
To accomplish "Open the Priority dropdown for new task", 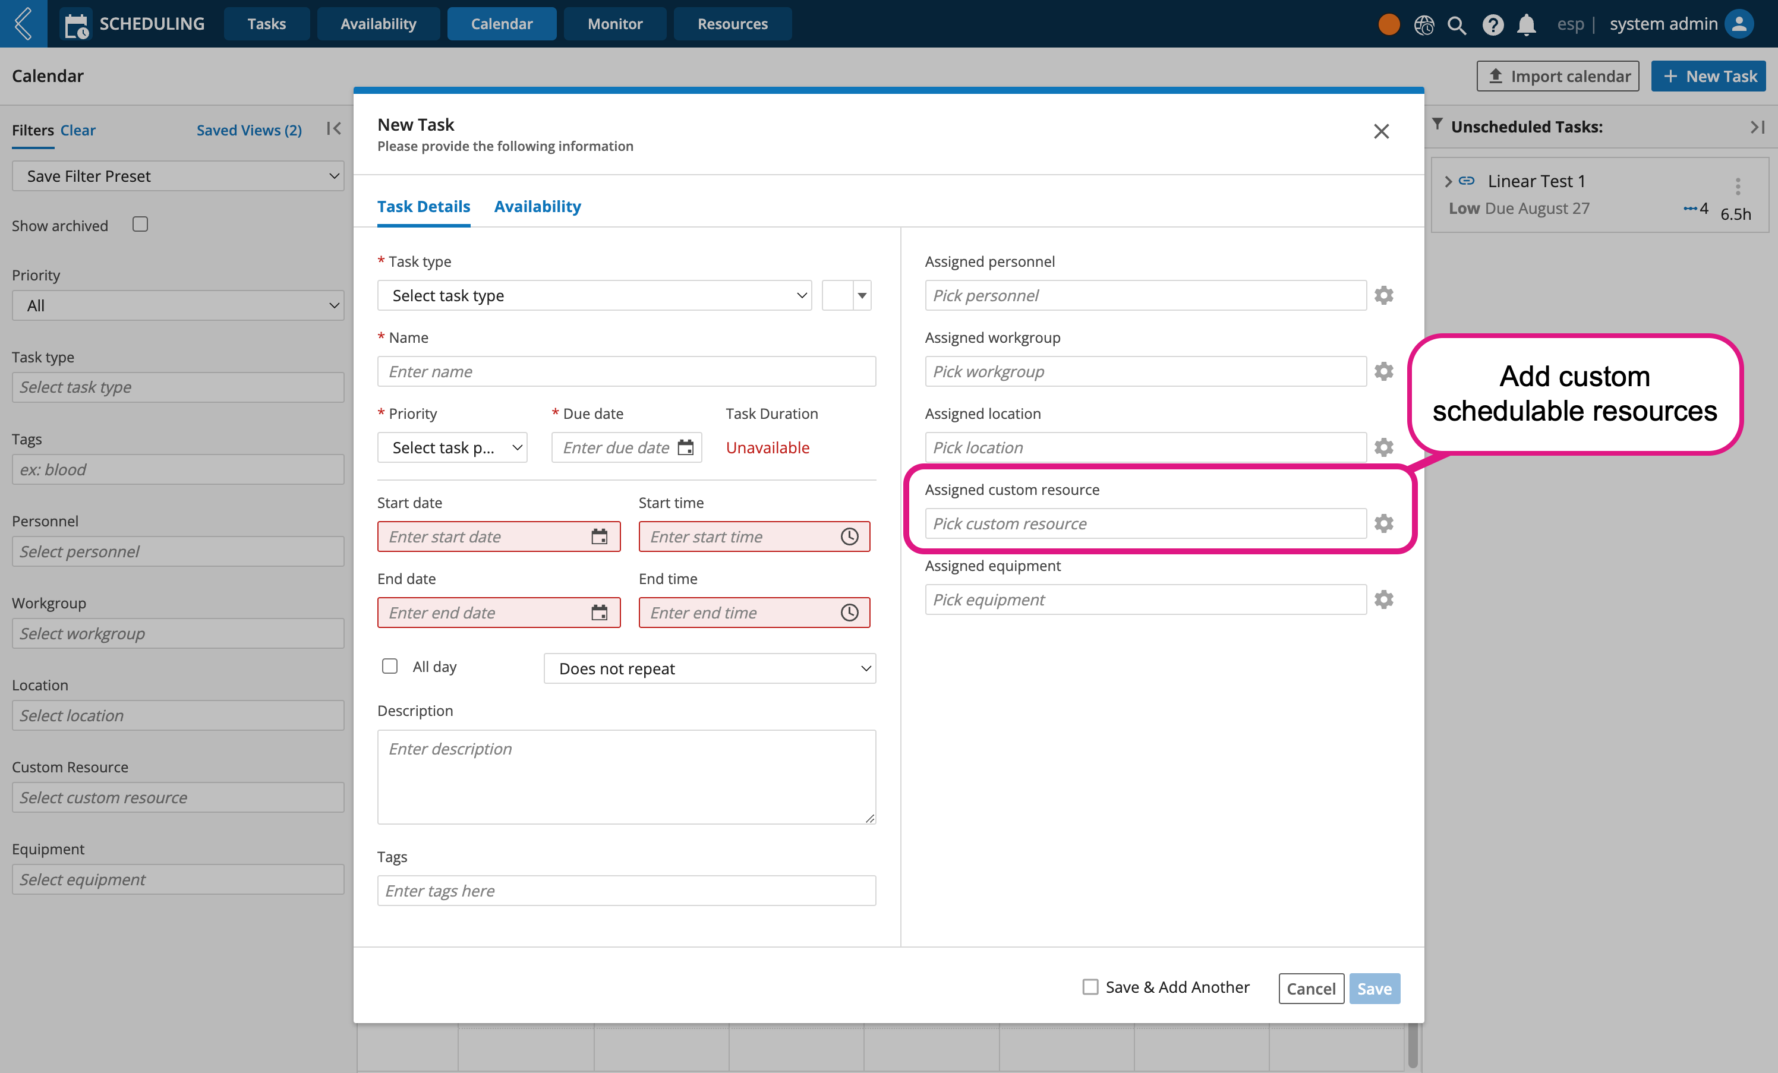I will [x=453, y=447].
